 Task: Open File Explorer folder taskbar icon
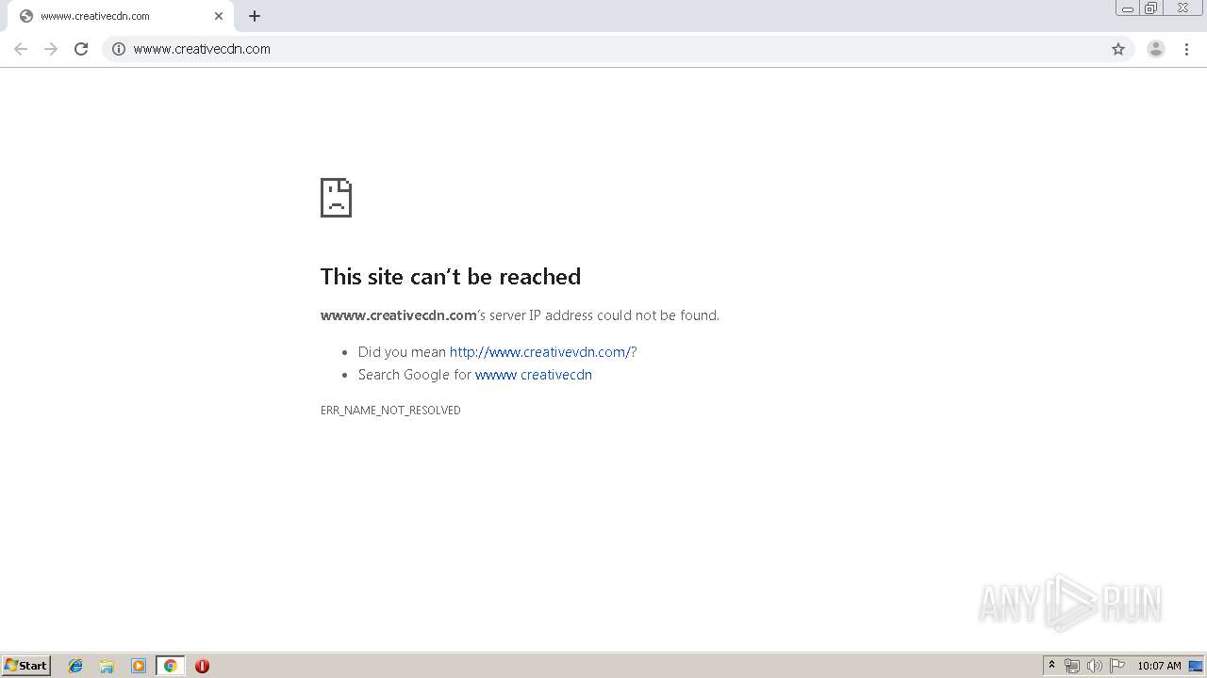click(x=107, y=666)
